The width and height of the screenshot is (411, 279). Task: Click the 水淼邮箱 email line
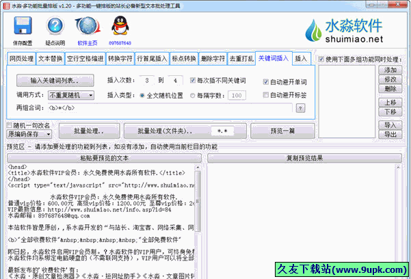coord(49,216)
